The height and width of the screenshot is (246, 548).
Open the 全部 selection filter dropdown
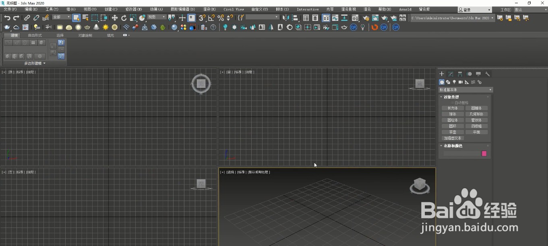pyautogui.click(x=61, y=17)
